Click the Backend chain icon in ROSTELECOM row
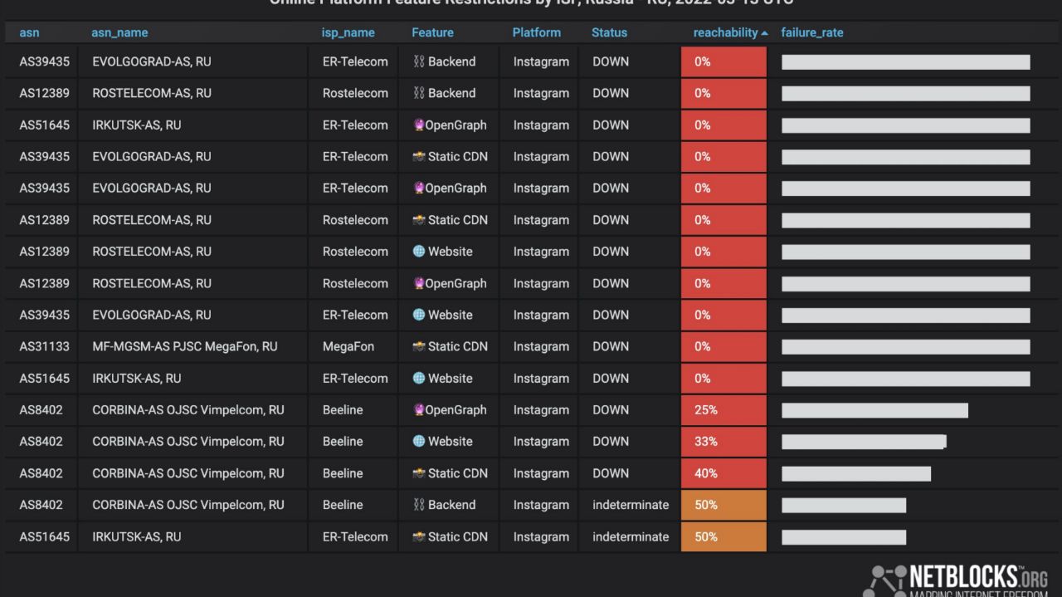The image size is (1062, 597). pyautogui.click(x=418, y=93)
